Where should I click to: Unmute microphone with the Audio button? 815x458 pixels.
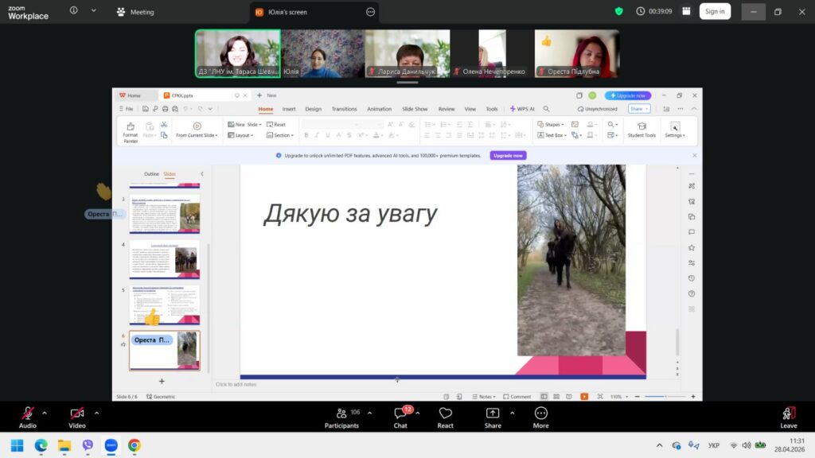pos(28,416)
